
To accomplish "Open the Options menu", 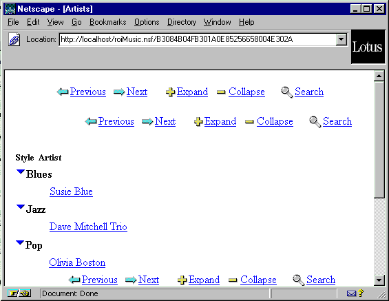I will [147, 22].
